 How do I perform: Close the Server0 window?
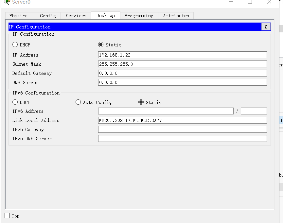click(269, 2)
